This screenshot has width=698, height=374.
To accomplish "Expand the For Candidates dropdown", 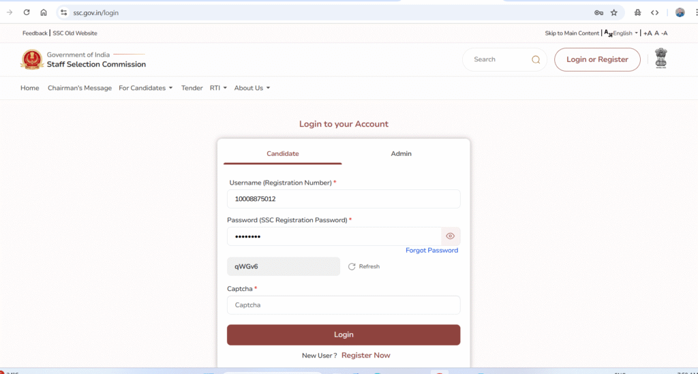I will click(x=145, y=88).
